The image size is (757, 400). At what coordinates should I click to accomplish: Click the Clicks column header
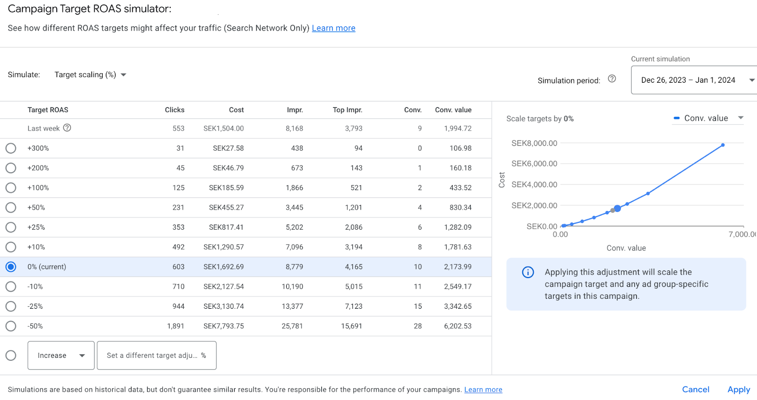(175, 110)
